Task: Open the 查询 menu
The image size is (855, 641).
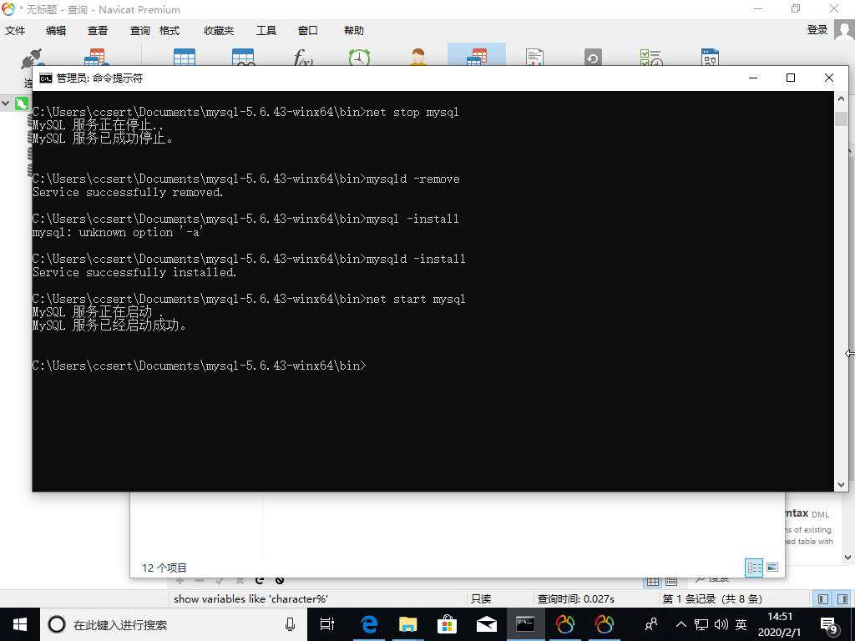Action: tap(139, 31)
